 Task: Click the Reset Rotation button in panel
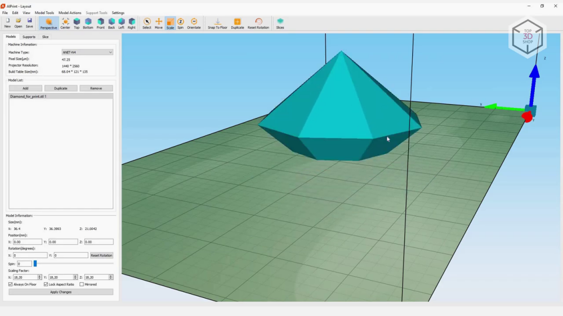tap(101, 255)
